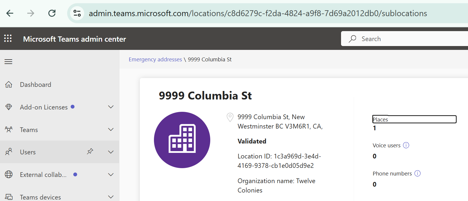Click the External collaboration globe icon
This screenshot has height=201, width=468.
(x=9, y=175)
